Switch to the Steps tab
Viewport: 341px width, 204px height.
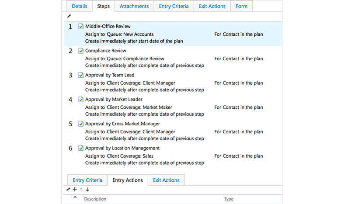[103, 6]
